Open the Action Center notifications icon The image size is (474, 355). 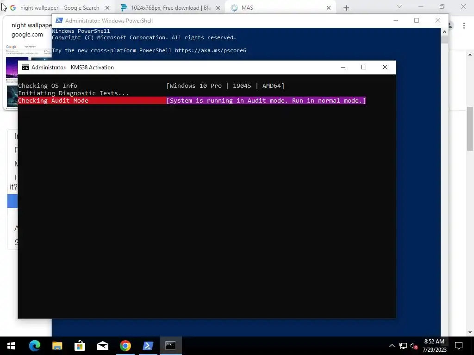[459, 346]
